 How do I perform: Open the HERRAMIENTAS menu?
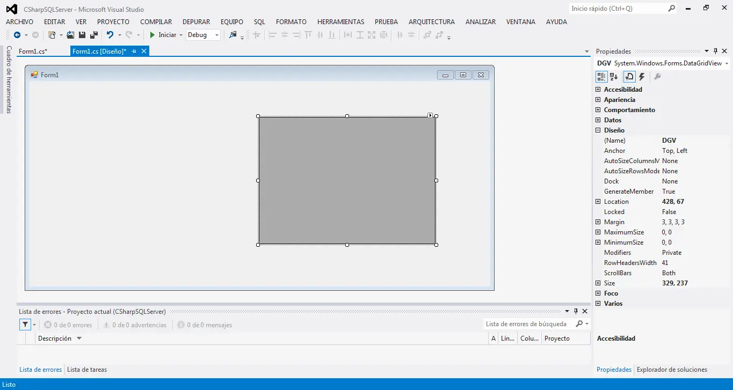pos(340,22)
